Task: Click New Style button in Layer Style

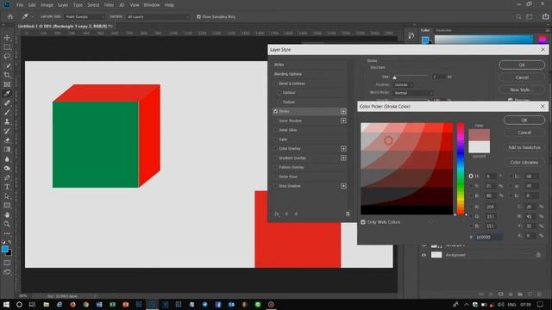Action: pyautogui.click(x=522, y=90)
